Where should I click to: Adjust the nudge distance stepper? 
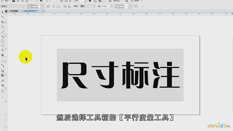tap(112, 6)
